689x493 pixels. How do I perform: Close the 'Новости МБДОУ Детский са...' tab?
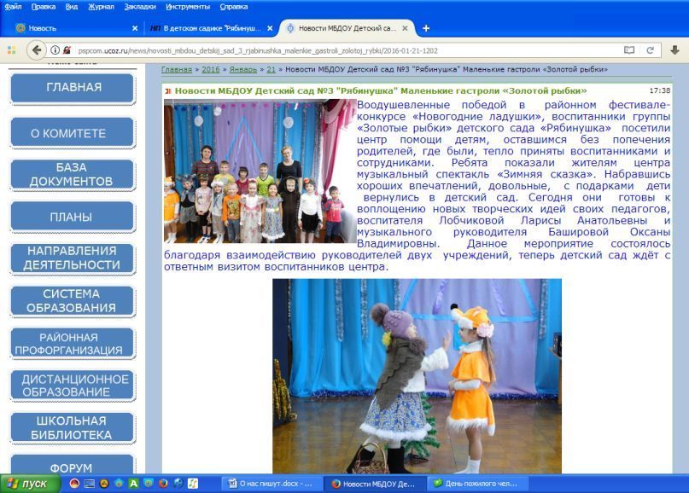point(405,28)
